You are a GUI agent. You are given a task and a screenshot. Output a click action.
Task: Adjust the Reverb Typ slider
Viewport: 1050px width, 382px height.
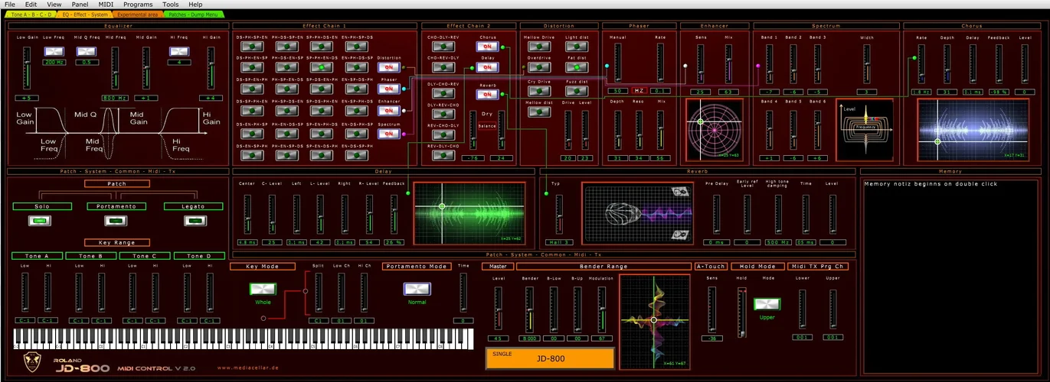coord(558,215)
